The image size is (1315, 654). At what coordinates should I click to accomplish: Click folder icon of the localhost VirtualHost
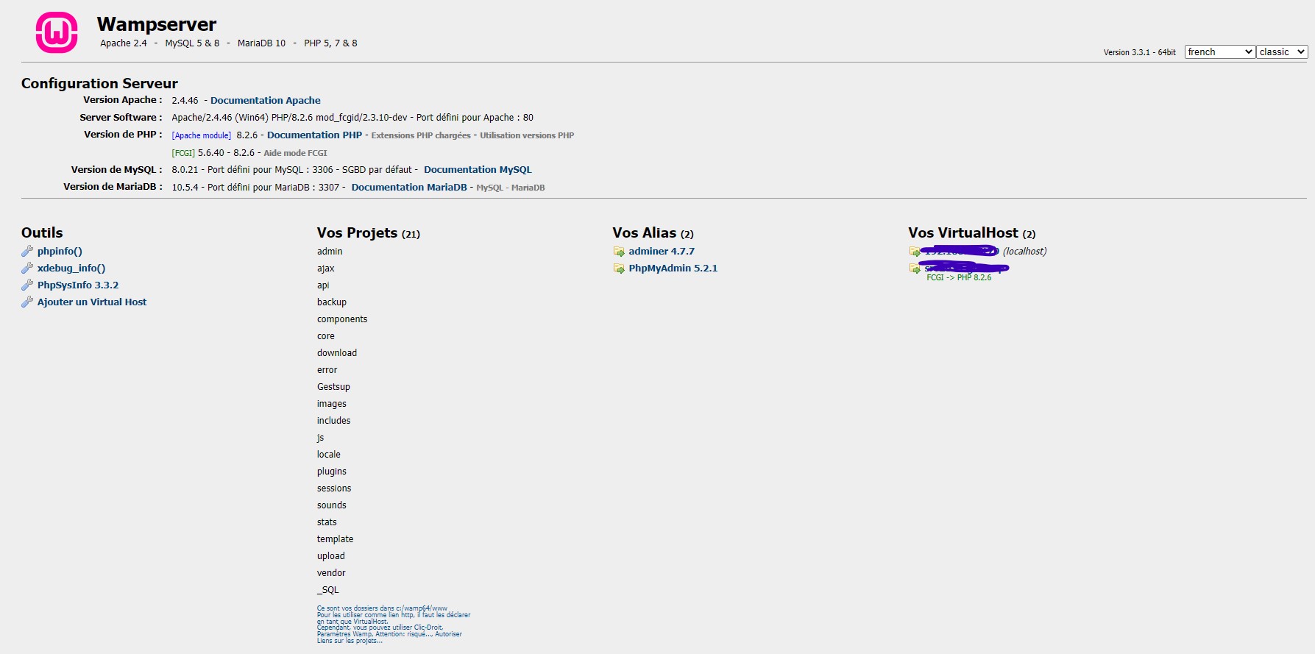coord(915,252)
